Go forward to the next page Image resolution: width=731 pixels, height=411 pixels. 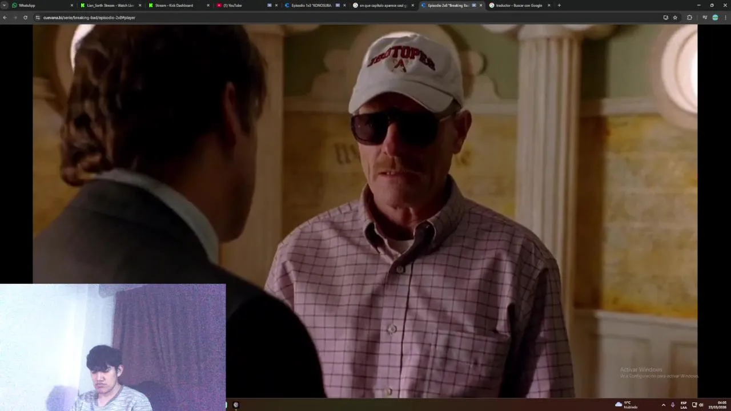coord(15,18)
